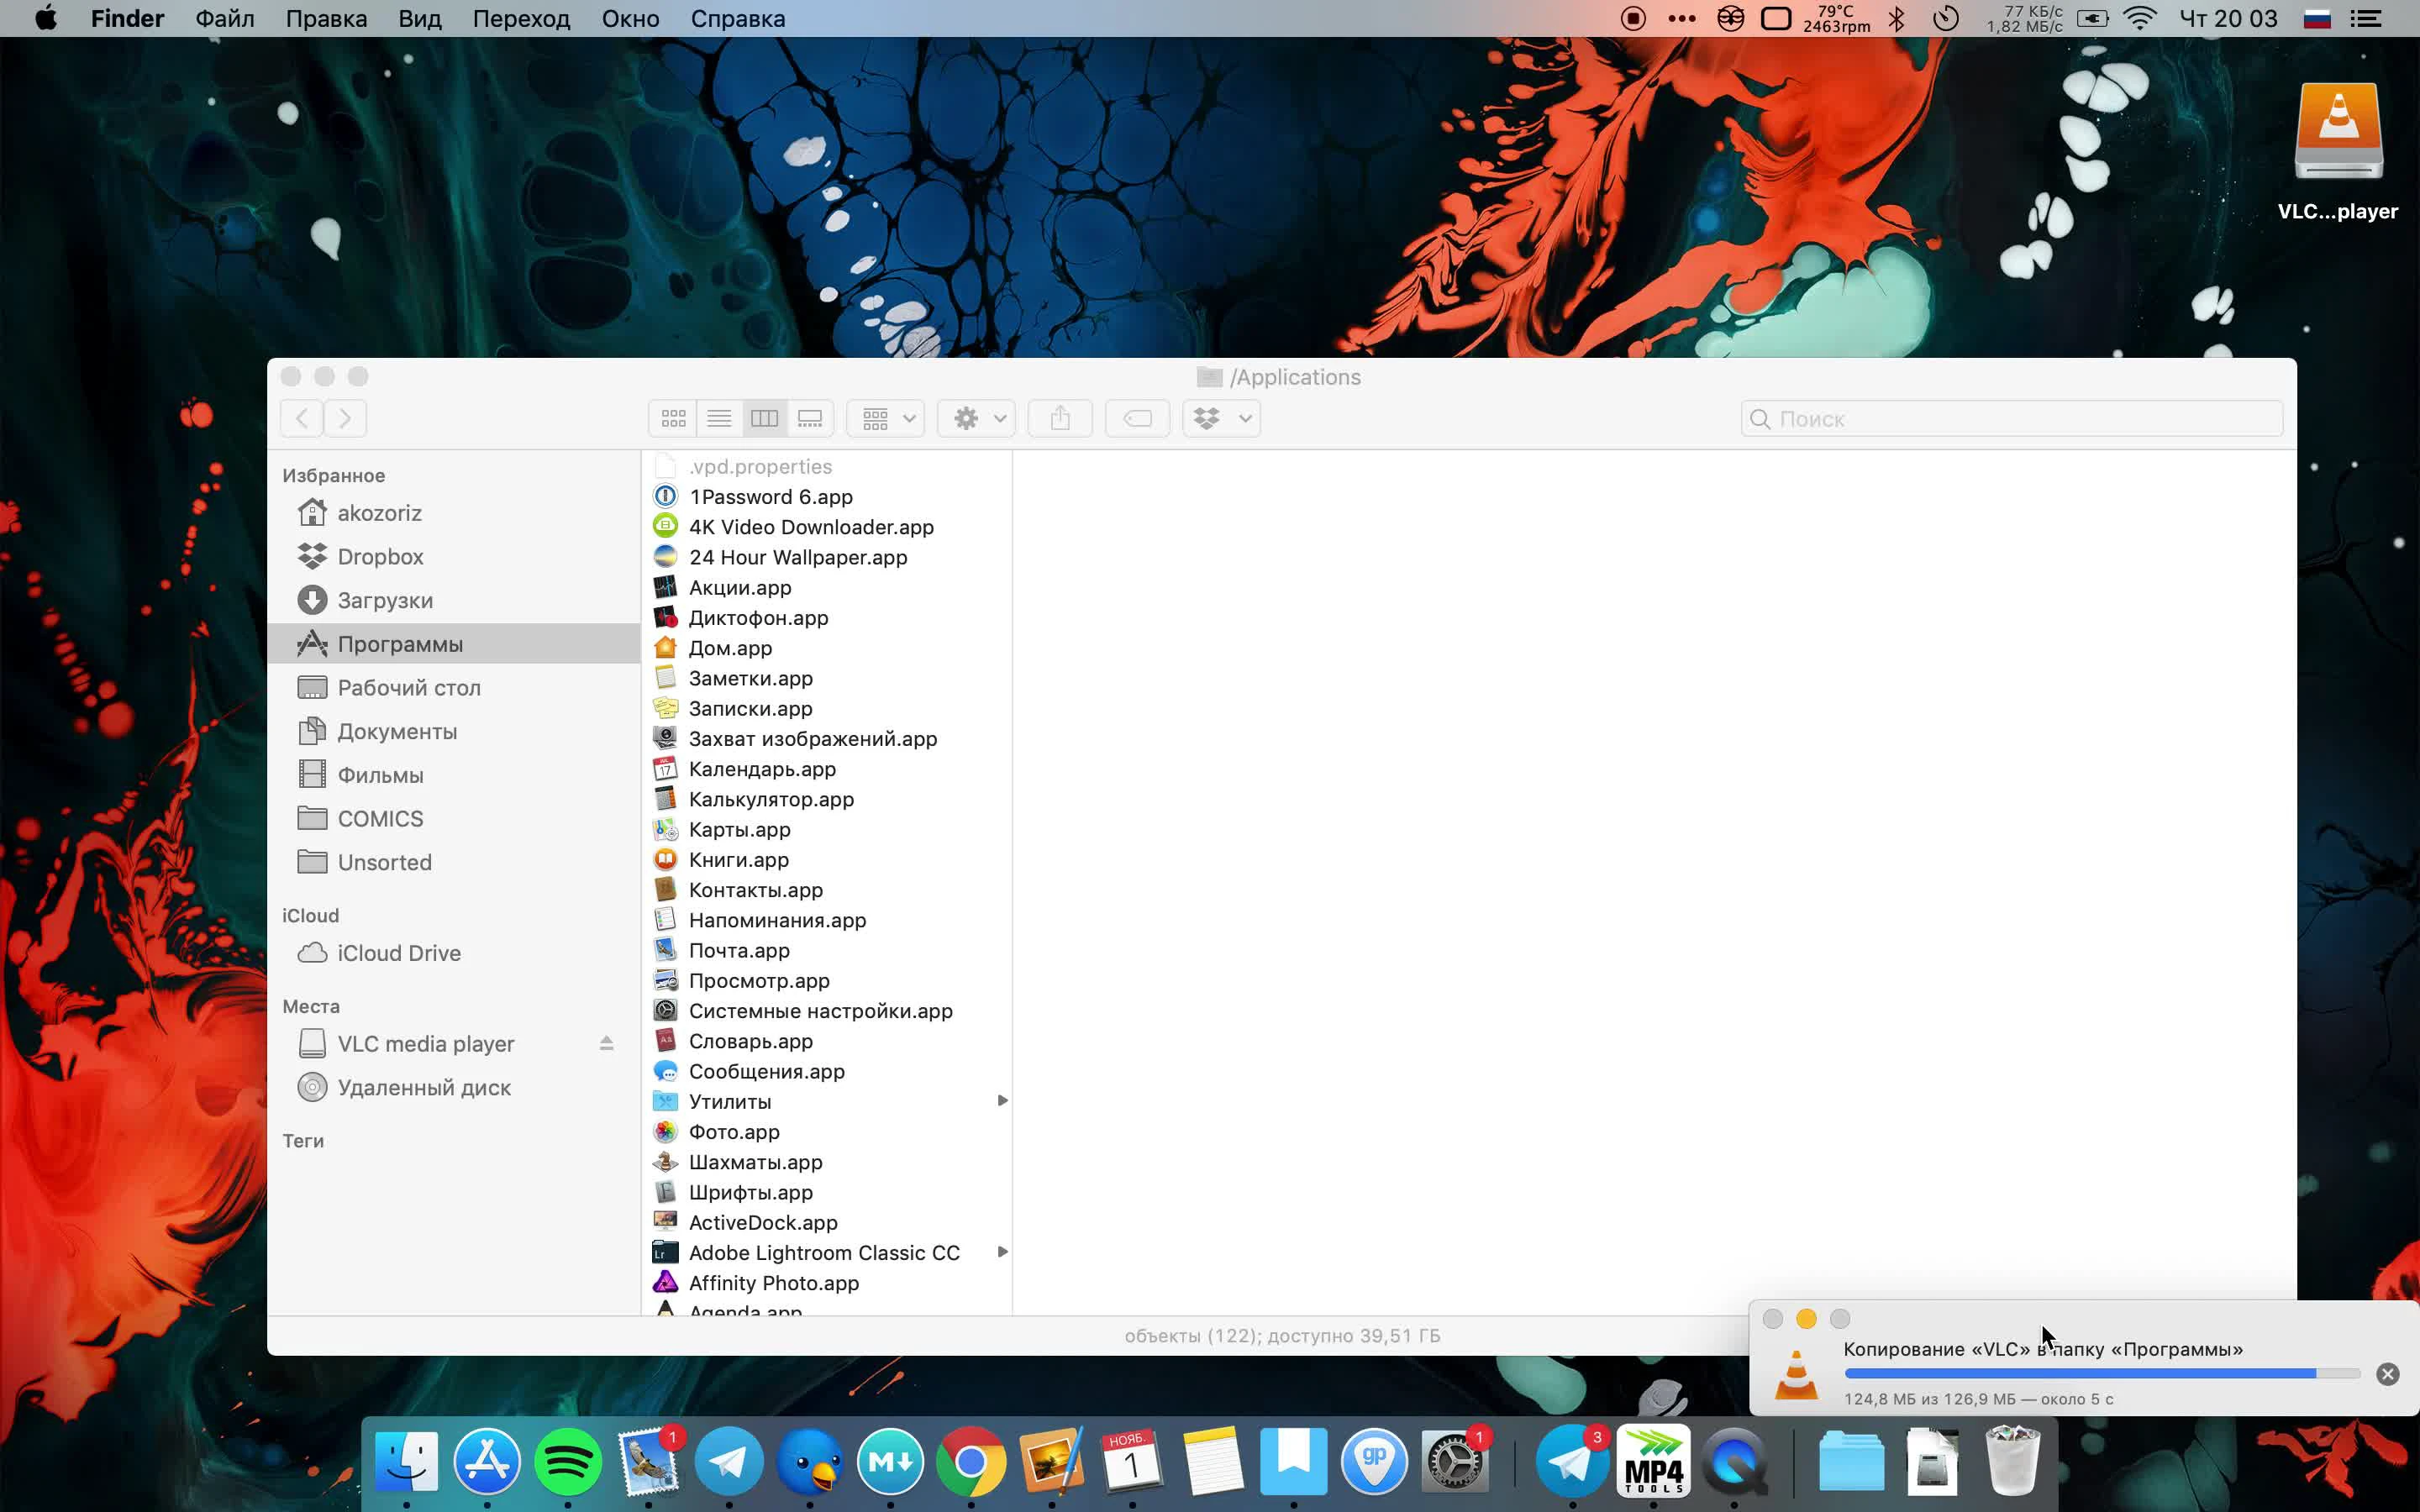Open Dropbox in the sidebar
Screen dimensions: 2420x1512
pos(454,556)
